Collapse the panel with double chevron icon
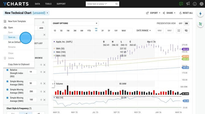 click(43, 23)
